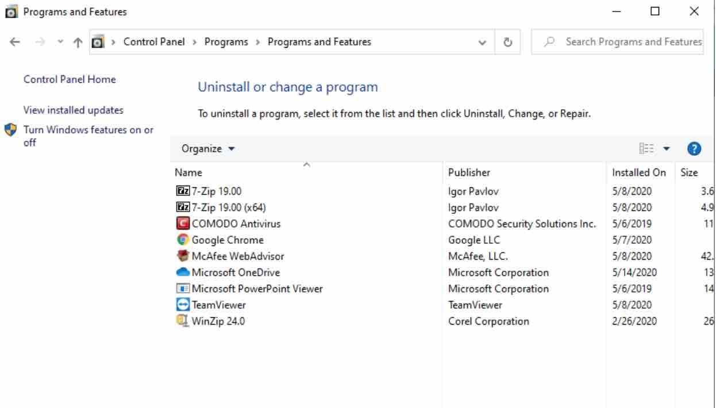Click the change view layout icon

646,148
